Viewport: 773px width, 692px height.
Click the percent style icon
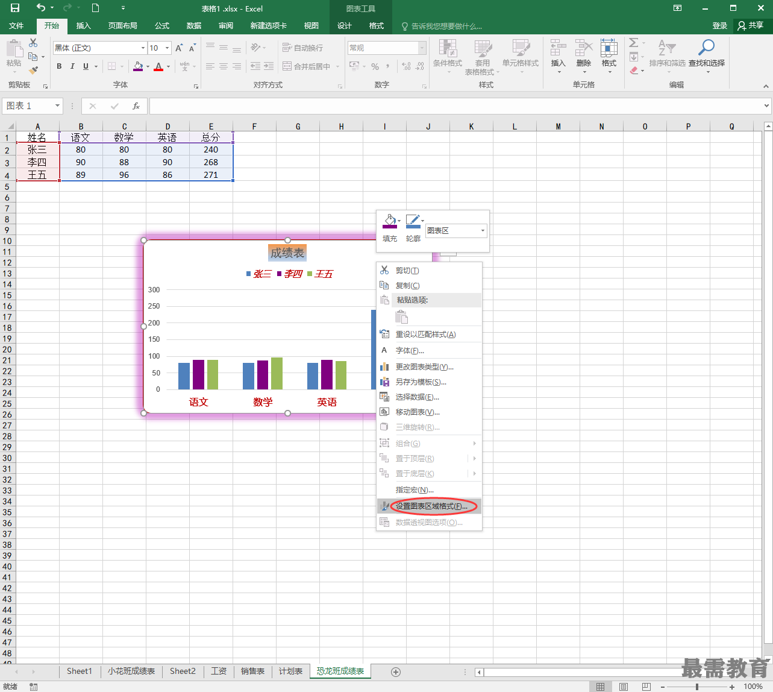[x=375, y=66]
